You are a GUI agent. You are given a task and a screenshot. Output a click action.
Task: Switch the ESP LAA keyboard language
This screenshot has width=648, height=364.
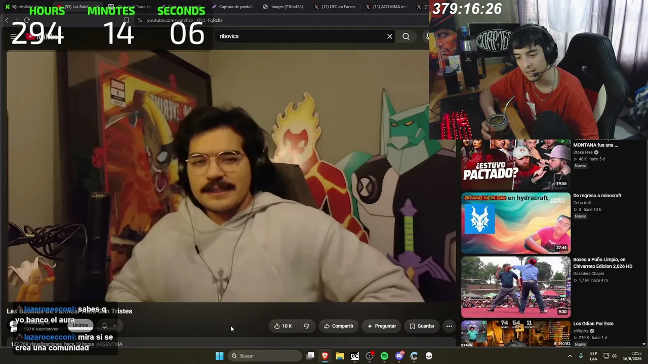point(593,356)
